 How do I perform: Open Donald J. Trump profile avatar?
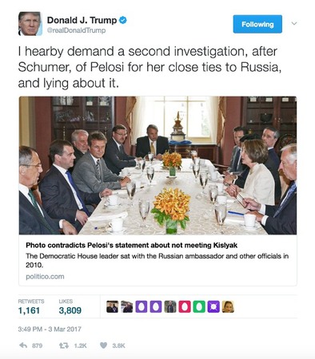coord(30,24)
